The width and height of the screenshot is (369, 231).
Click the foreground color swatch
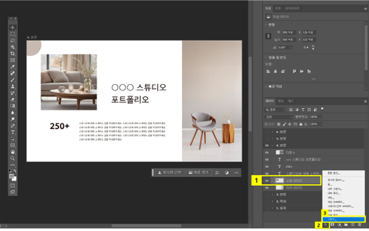[12, 175]
